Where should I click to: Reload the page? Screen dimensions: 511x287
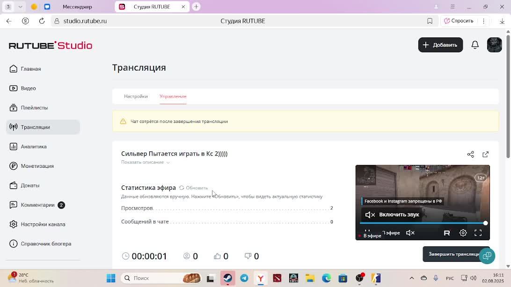click(42, 21)
